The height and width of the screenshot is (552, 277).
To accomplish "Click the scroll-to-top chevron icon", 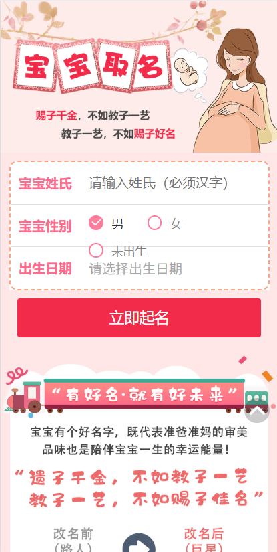I will 257,410.
